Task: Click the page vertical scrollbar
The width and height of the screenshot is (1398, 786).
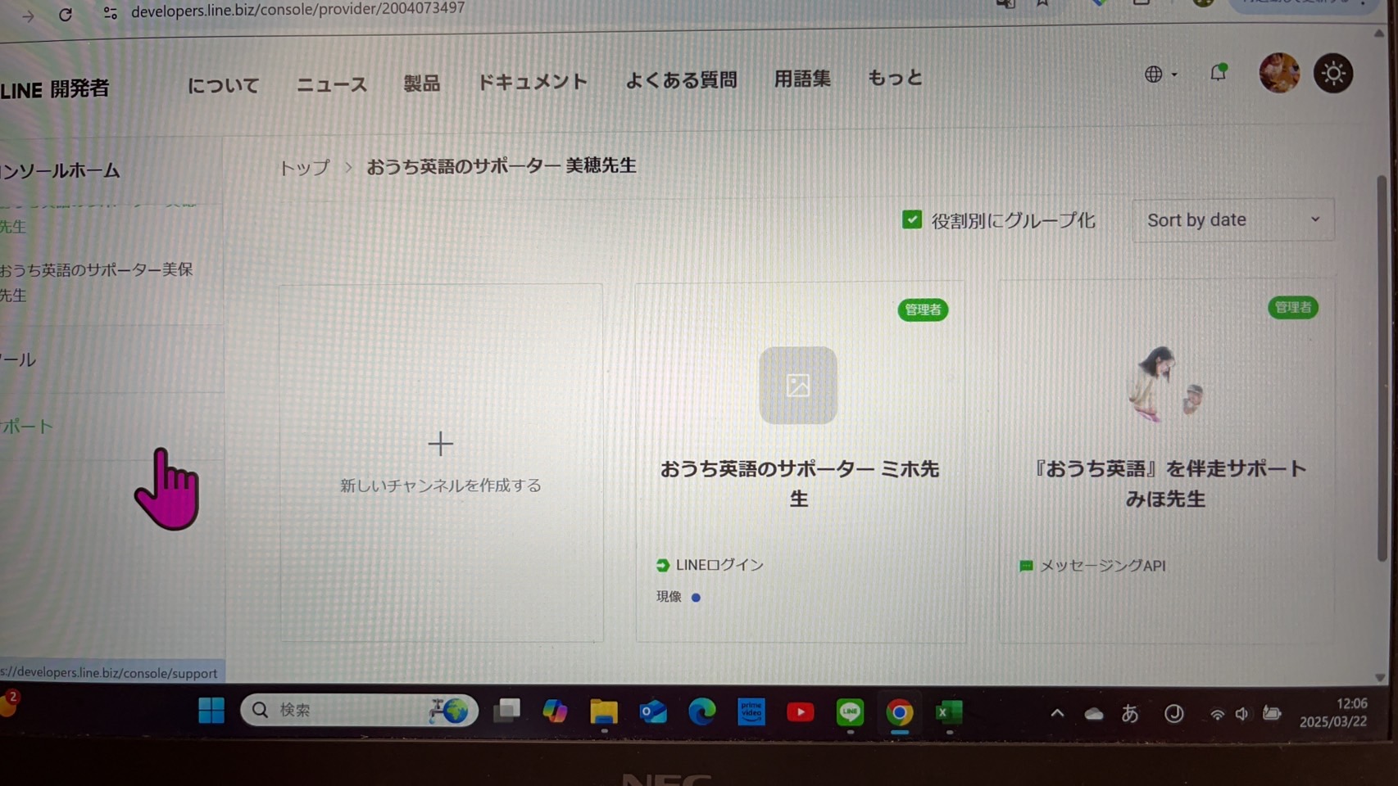Action: 1382,368
